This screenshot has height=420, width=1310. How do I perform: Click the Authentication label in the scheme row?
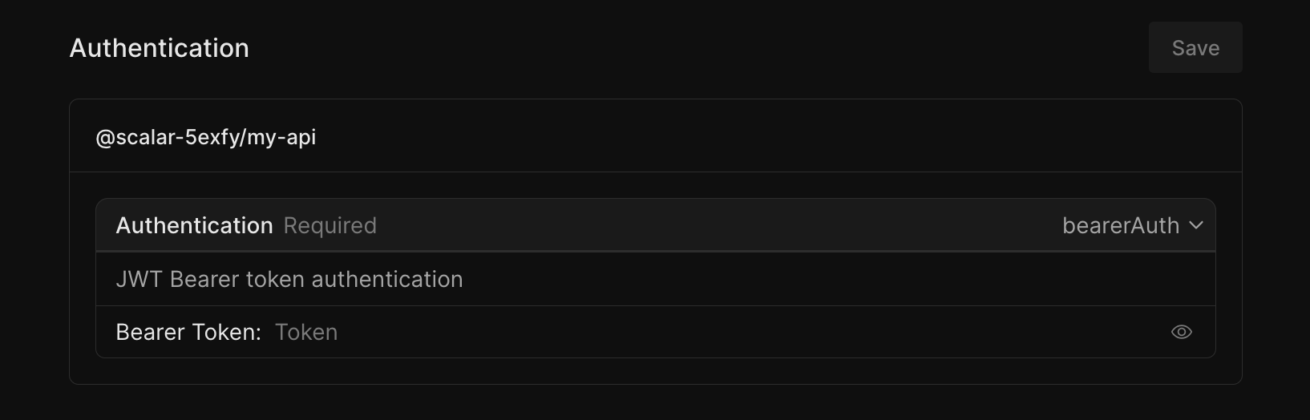pyautogui.click(x=194, y=226)
